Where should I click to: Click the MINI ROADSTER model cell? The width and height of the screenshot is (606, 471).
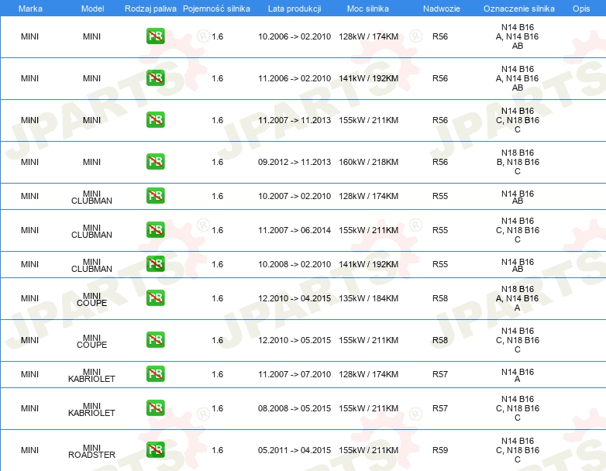pos(91,451)
